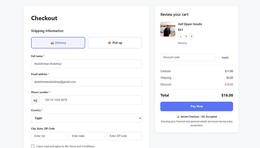Image resolution: width=260 pixels, height=148 pixels.
Task: Remove the hoodie from the cart
Action: point(182,43)
